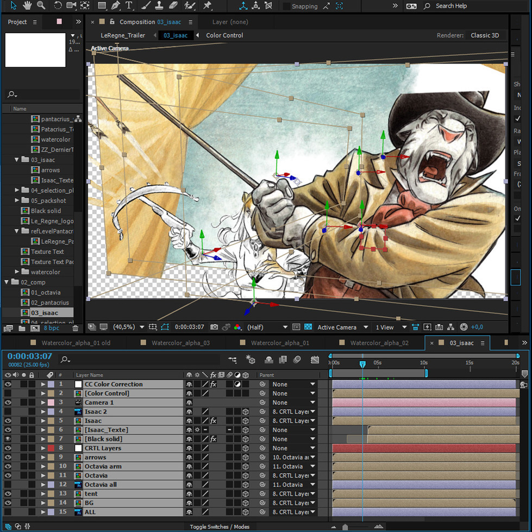Toggle mask and shape path visibility
532x532 pixels.
pyautogui.click(x=165, y=327)
